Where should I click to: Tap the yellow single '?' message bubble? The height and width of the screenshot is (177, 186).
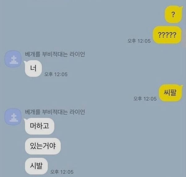[173, 15]
